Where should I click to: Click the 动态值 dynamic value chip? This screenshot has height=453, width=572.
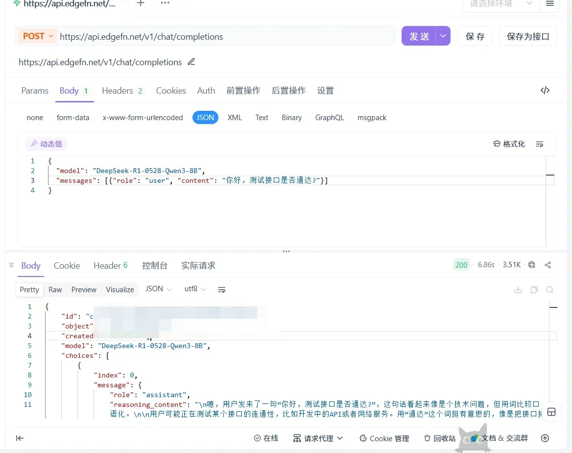tap(47, 144)
